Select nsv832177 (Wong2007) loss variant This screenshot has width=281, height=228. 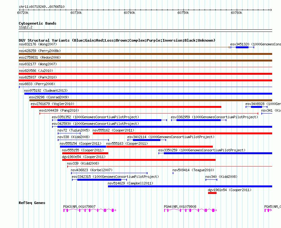click(x=145, y=67)
